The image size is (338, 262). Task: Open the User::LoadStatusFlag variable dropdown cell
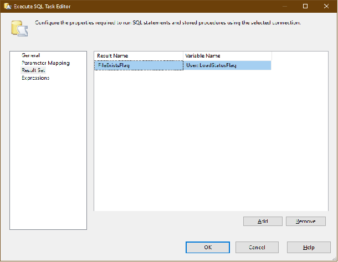pyautogui.click(x=227, y=65)
